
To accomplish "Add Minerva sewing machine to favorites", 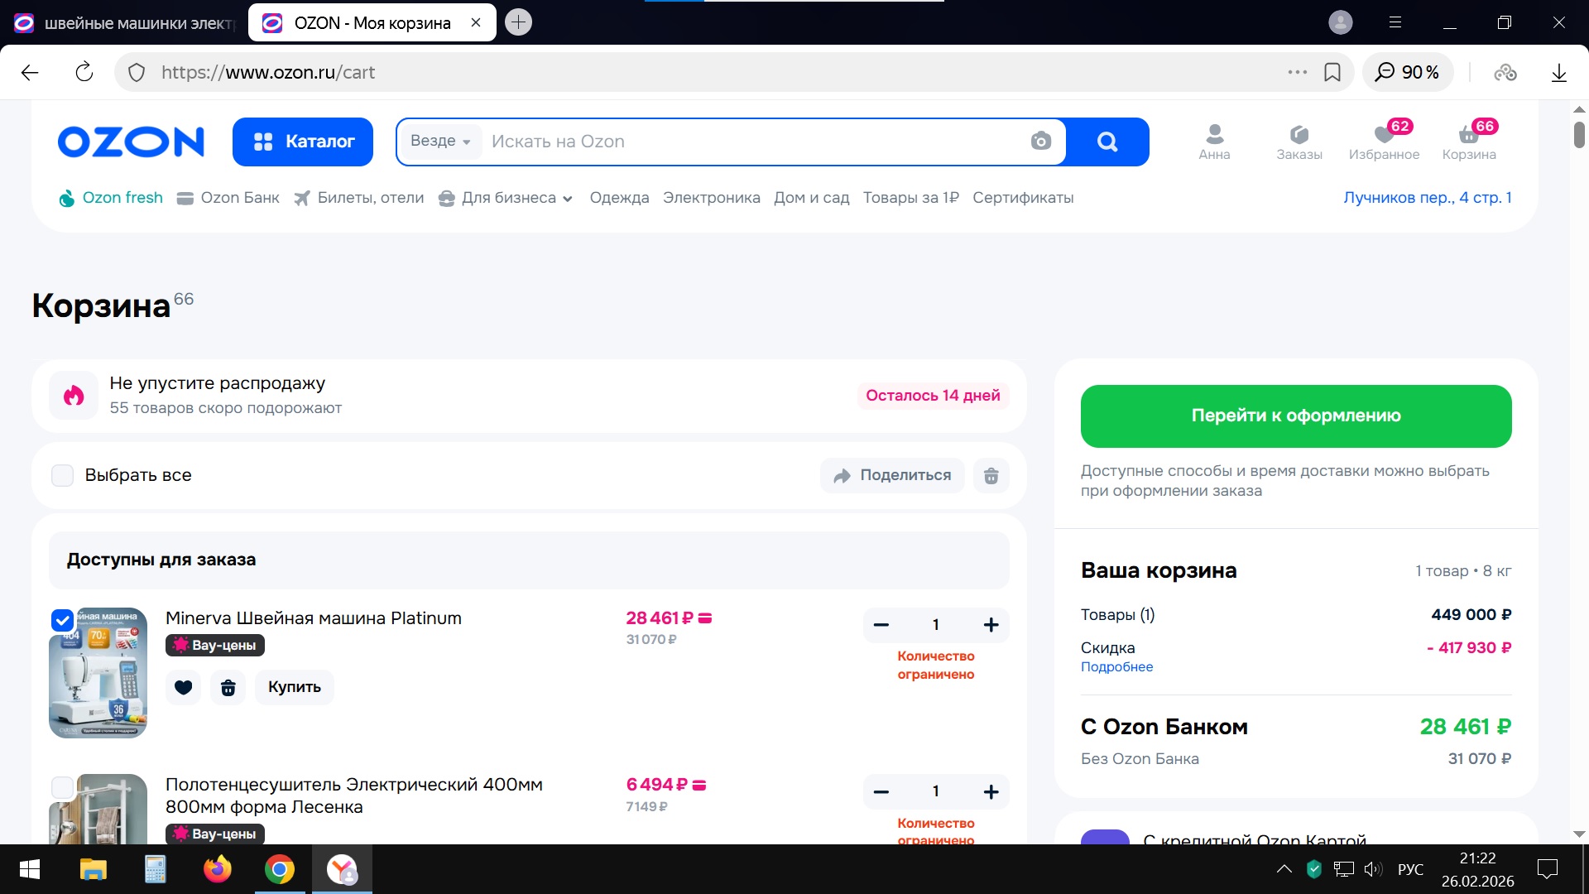I will (x=184, y=687).
